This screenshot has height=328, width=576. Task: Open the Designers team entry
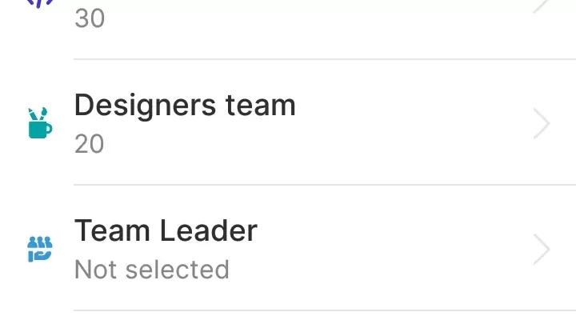point(185,106)
